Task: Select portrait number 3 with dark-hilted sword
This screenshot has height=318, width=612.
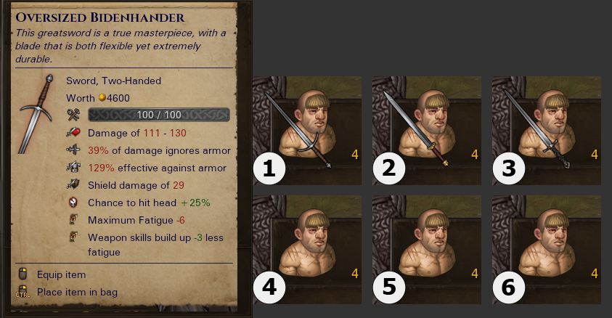Action: tap(547, 130)
